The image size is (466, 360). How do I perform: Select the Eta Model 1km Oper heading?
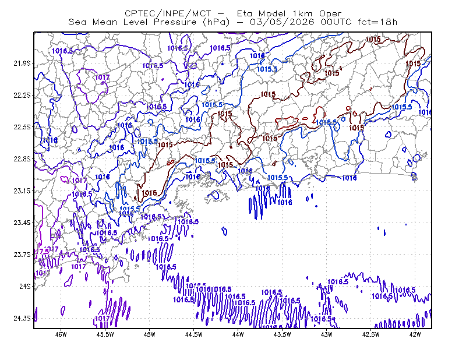pos(289,13)
